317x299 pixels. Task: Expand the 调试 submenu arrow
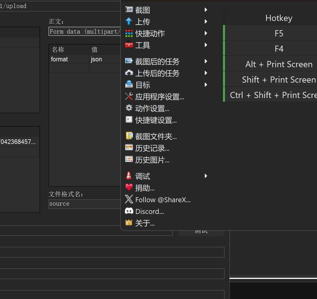(206, 176)
